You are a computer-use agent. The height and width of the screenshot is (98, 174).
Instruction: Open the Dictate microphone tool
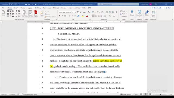click(x=132, y=13)
